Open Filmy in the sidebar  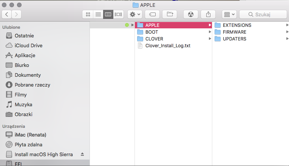tap(45, 95)
